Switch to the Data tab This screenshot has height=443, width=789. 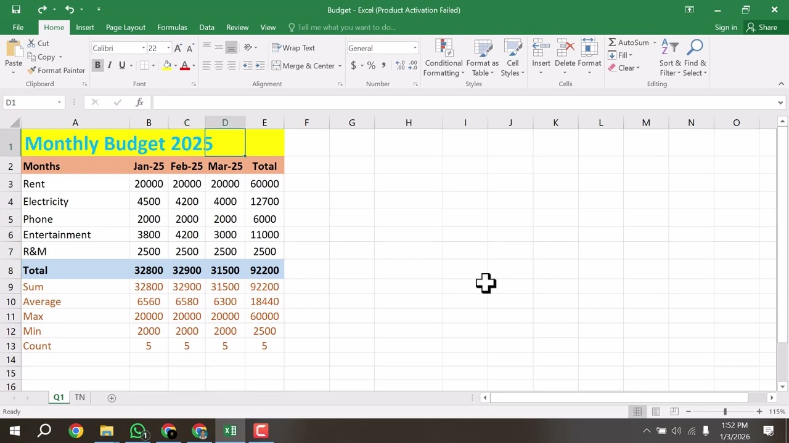pos(206,27)
